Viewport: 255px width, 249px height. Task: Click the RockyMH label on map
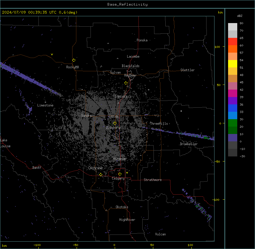(72, 67)
